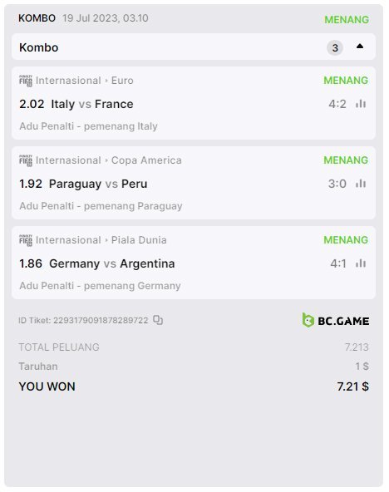The height and width of the screenshot is (492, 389).
Task: Copy the ticket ID using copy icon
Action: (158, 320)
